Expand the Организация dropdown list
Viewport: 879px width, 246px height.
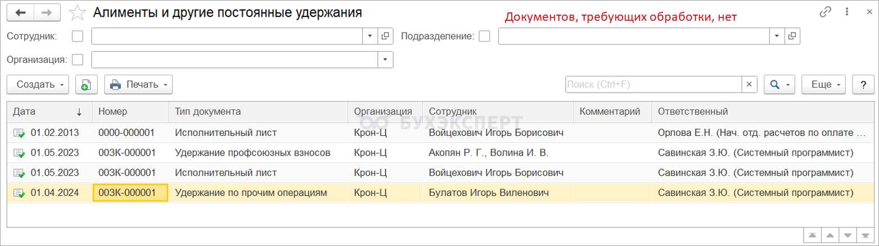click(385, 59)
